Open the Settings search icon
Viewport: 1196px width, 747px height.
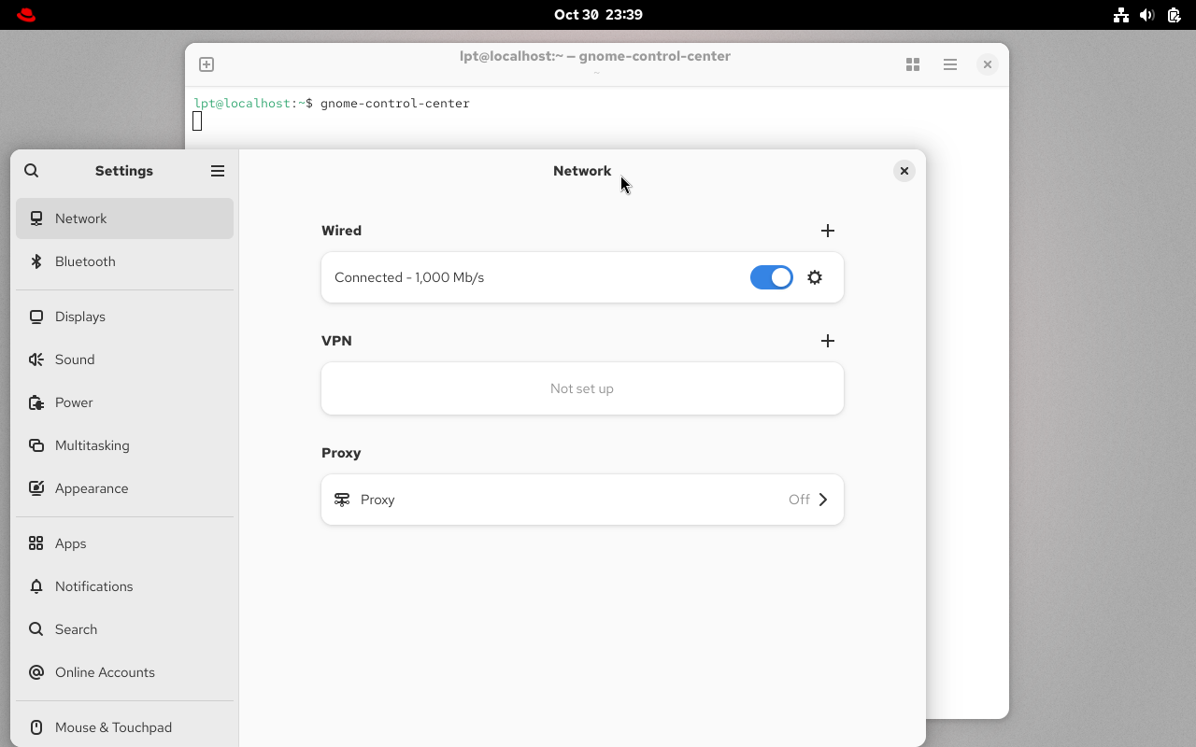click(x=32, y=171)
